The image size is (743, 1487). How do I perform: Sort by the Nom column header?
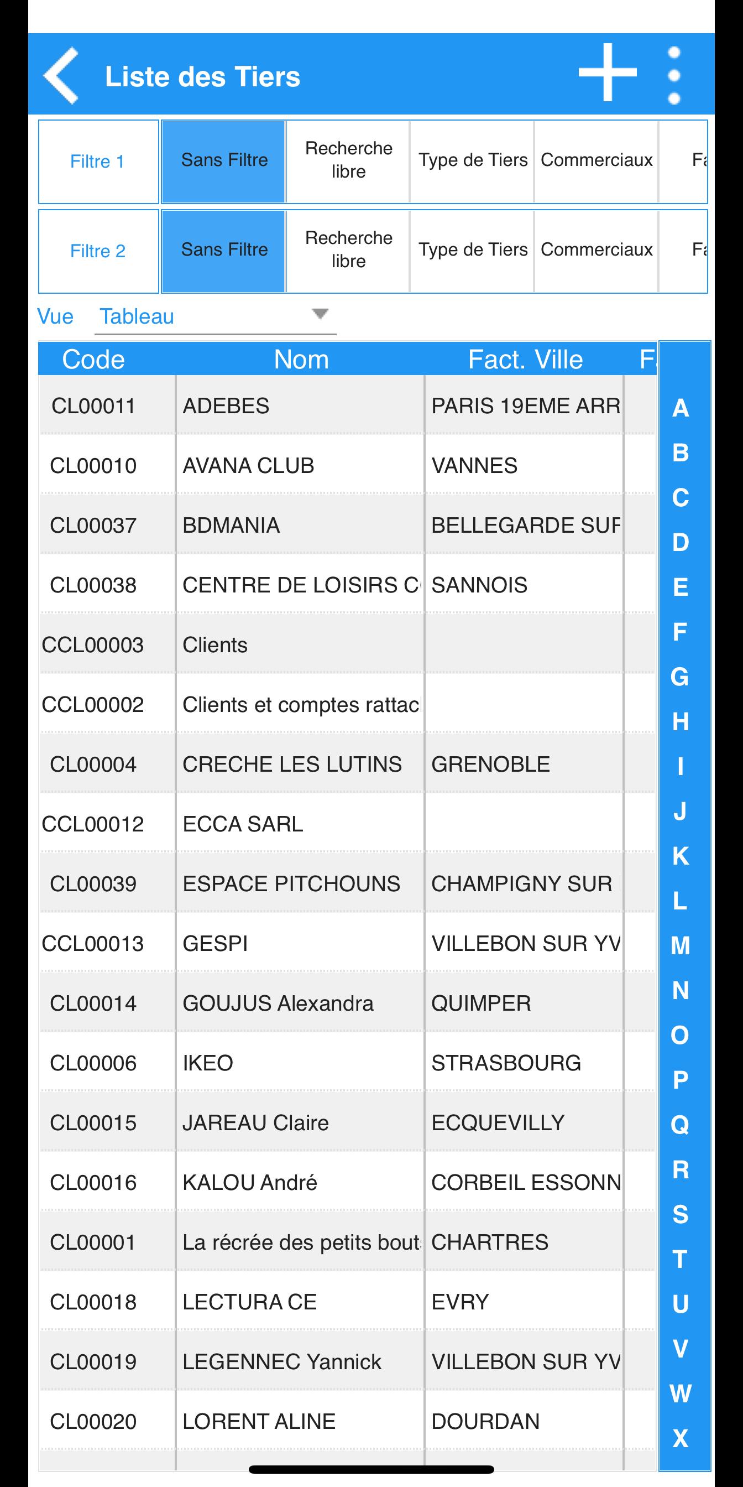(x=301, y=359)
